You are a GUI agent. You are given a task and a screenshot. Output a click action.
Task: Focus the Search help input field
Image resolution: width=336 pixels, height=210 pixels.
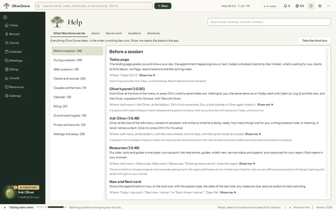point(269,22)
